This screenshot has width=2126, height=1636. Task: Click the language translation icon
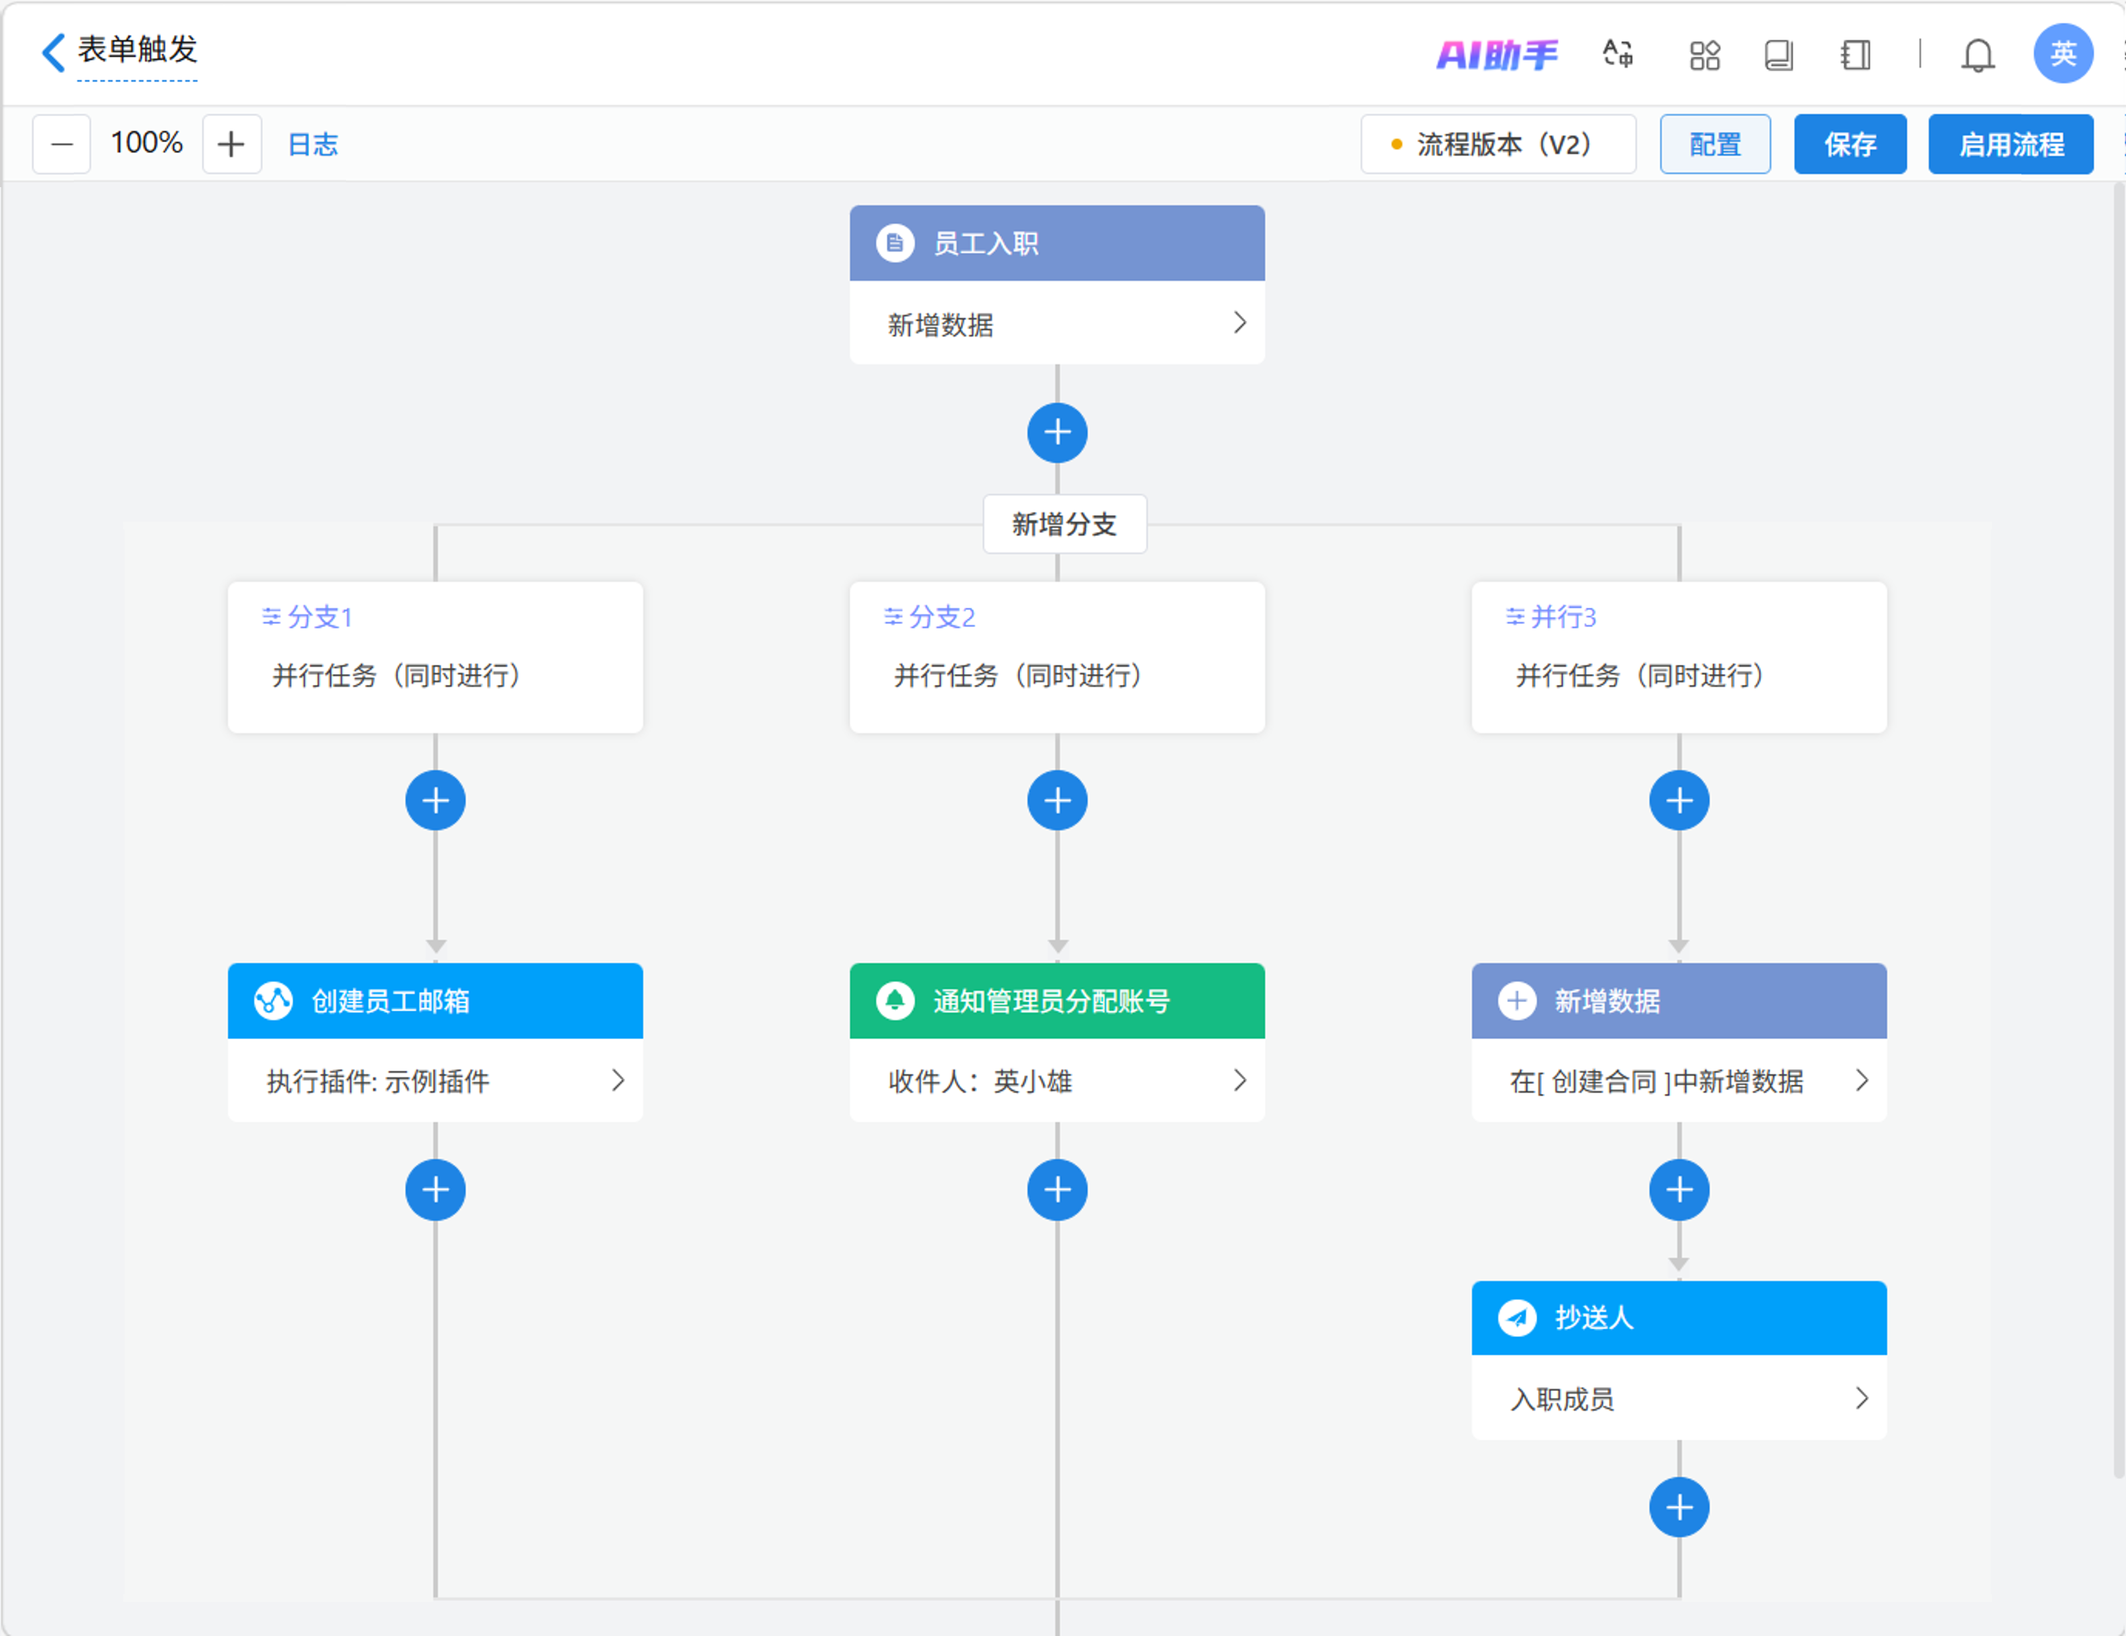tap(1618, 54)
